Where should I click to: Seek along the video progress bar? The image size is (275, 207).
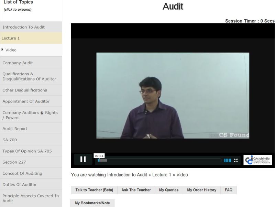coord(159,160)
